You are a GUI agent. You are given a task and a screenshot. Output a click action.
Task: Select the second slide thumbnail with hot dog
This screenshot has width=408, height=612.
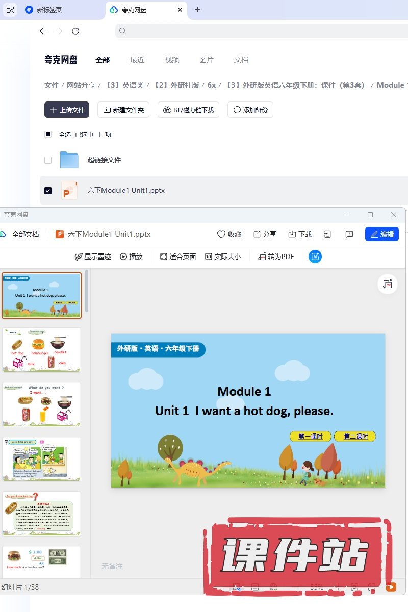(x=42, y=350)
